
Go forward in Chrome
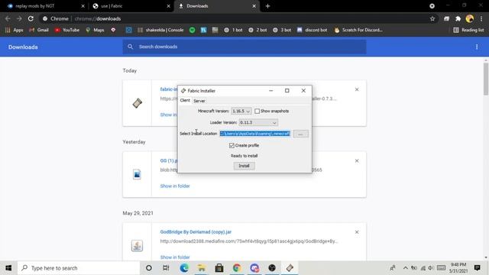coord(19,18)
